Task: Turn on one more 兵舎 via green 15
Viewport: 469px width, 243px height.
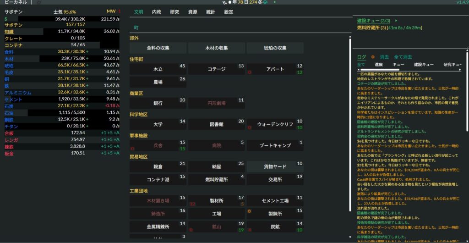Action: point(182,149)
